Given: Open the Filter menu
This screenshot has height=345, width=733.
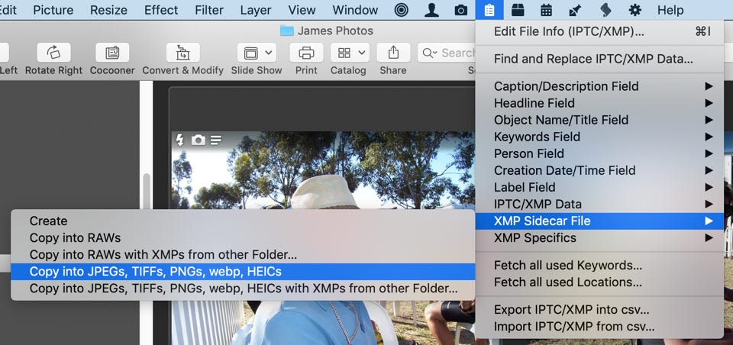Looking at the screenshot, I should tap(208, 10).
